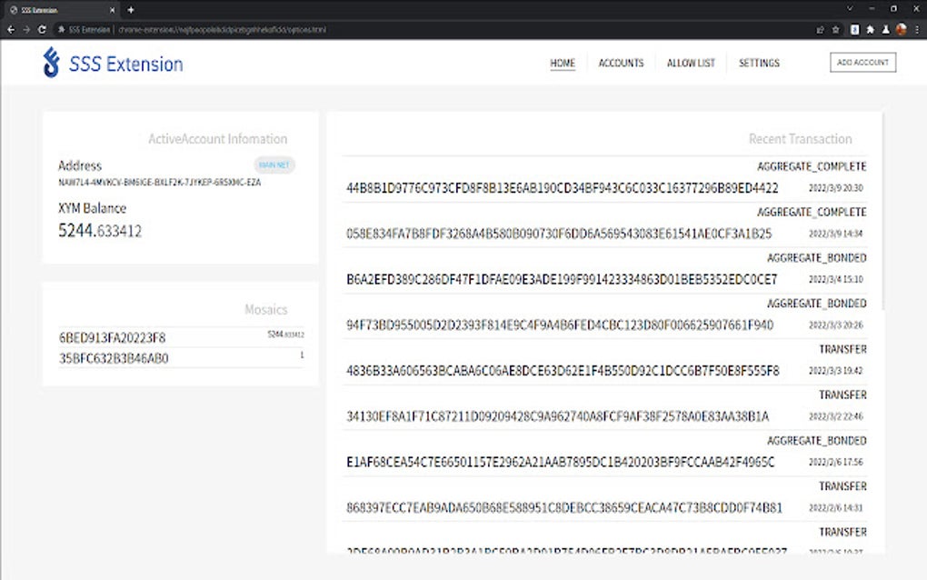Reload the page with the refresh icon
The height and width of the screenshot is (580, 927).
point(40,28)
